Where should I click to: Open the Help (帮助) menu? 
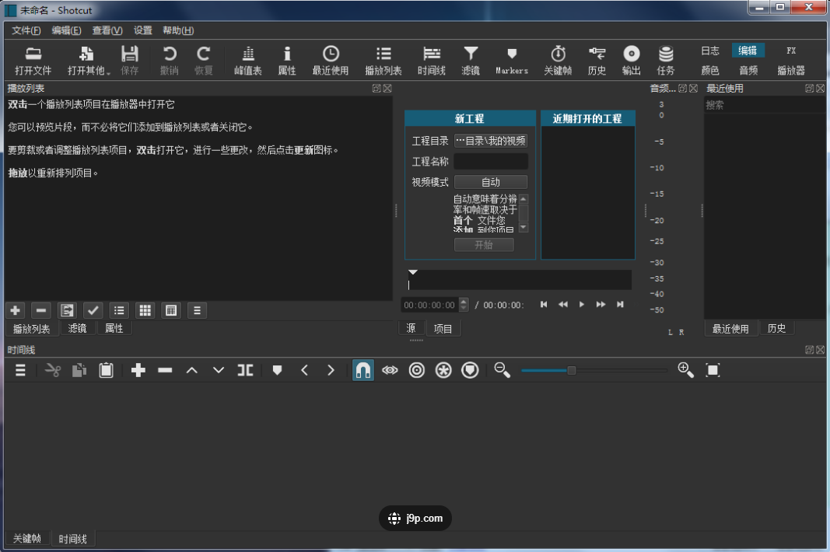[178, 30]
